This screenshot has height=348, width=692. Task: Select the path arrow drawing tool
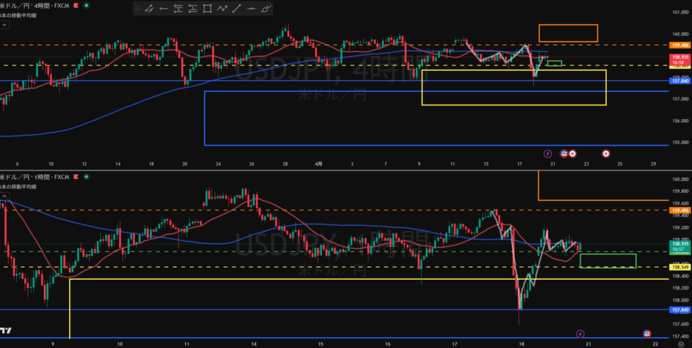(x=222, y=9)
